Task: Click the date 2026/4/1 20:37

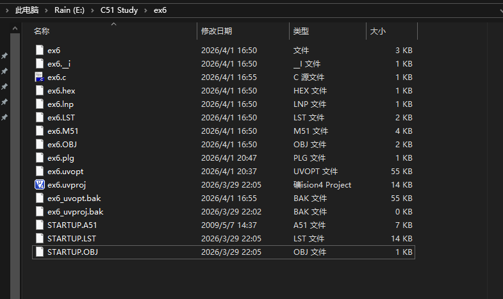Action: [229, 172]
